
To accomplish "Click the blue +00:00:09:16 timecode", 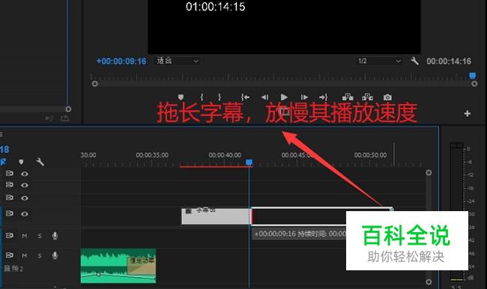I will [121, 61].
